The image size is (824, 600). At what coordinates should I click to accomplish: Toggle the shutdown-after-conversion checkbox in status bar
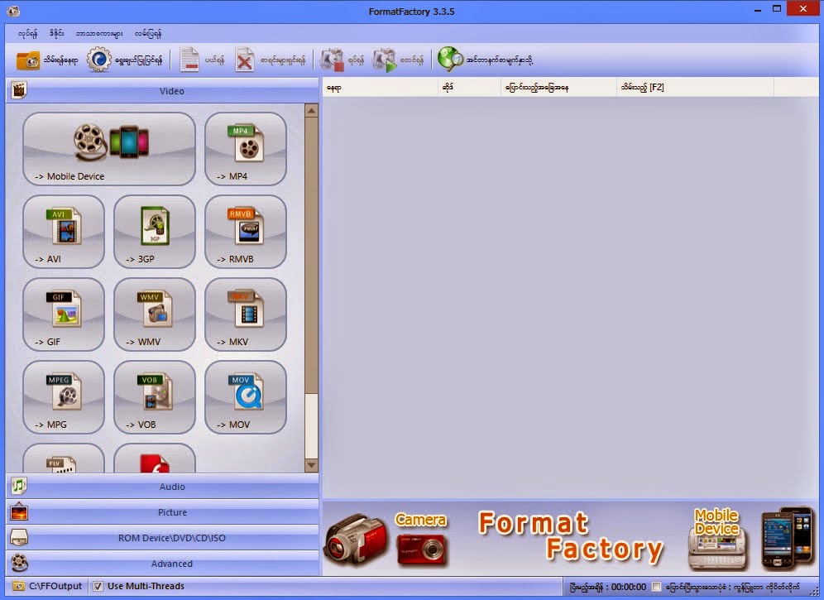click(656, 586)
